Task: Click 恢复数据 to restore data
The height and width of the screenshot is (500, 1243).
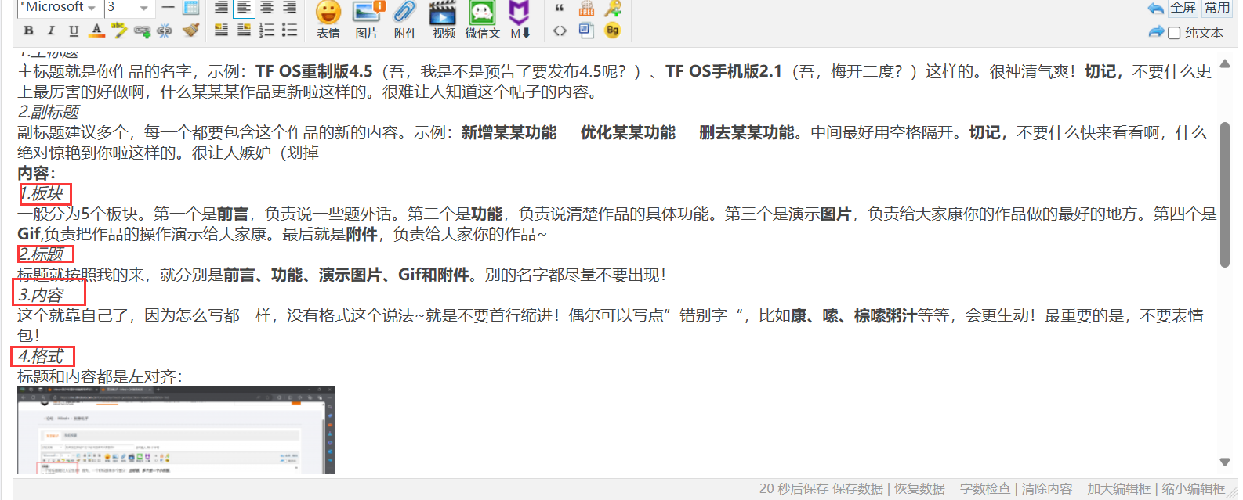Action: (x=919, y=488)
